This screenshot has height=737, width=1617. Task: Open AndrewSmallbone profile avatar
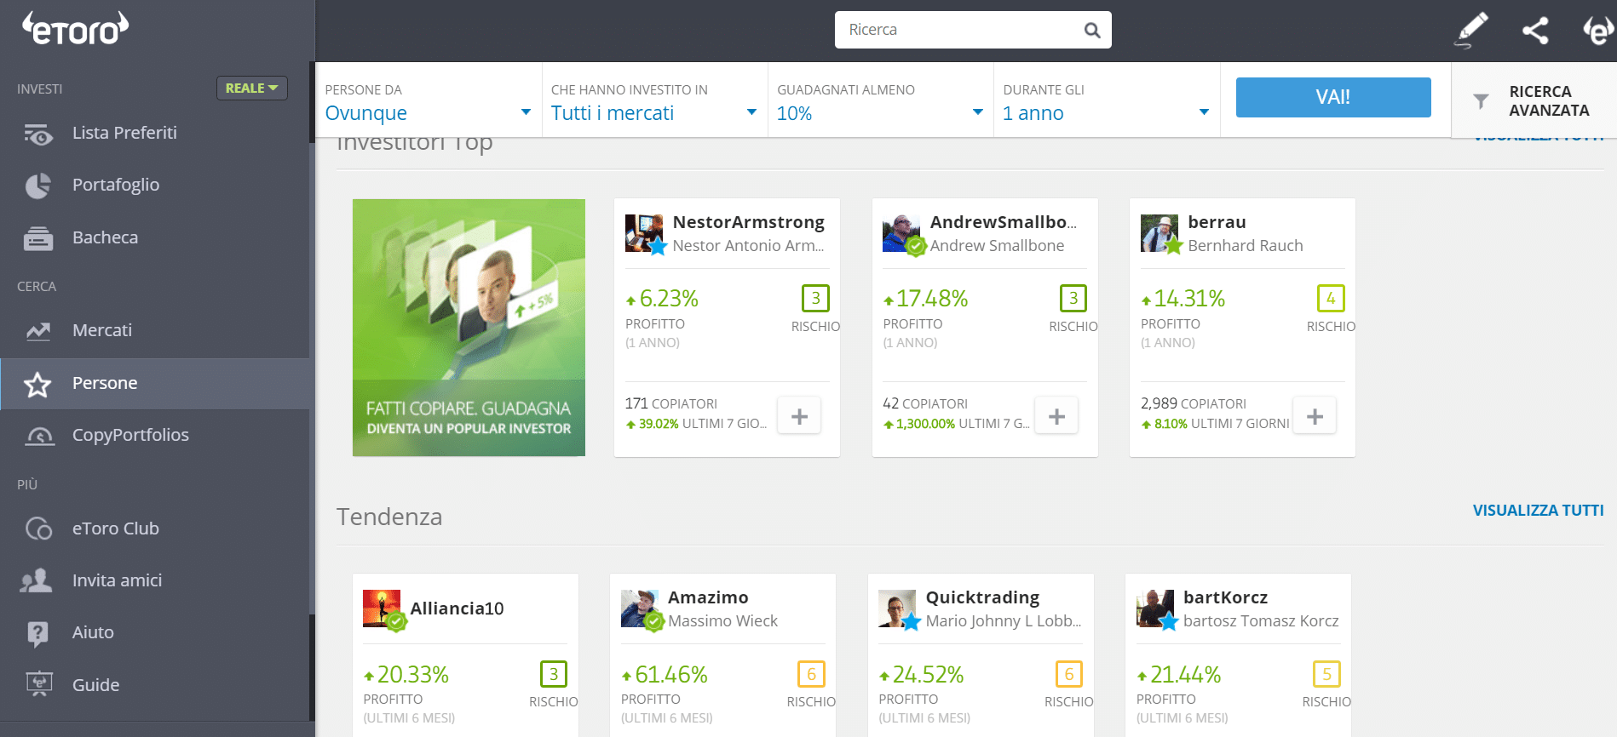coord(901,233)
